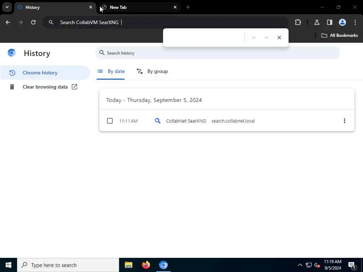The width and height of the screenshot is (363, 272).
Task: Open a new browser tab with plus button
Action: pyautogui.click(x=188, y=7)
